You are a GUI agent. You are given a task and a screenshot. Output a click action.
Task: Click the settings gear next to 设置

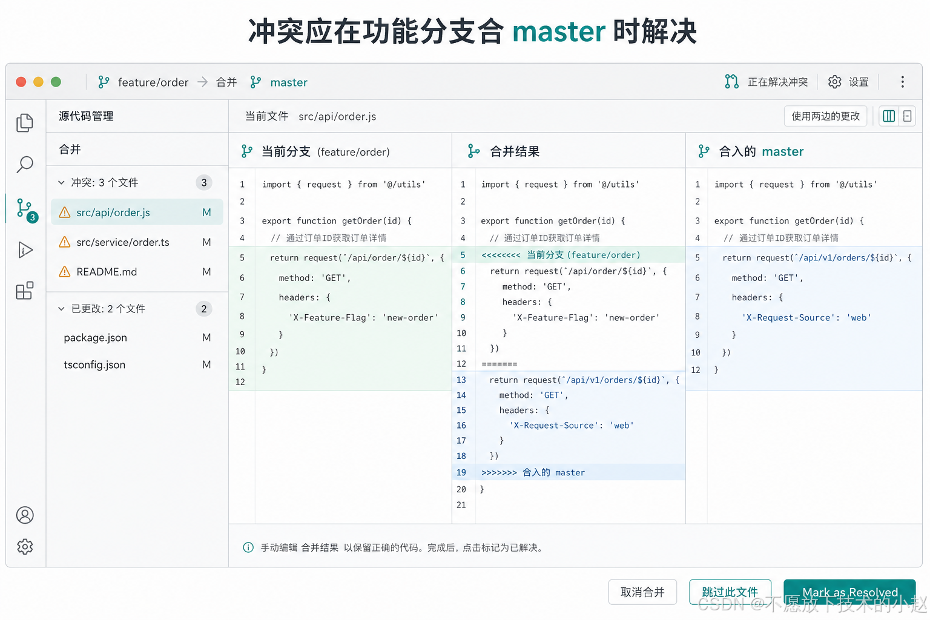[835, 82]
